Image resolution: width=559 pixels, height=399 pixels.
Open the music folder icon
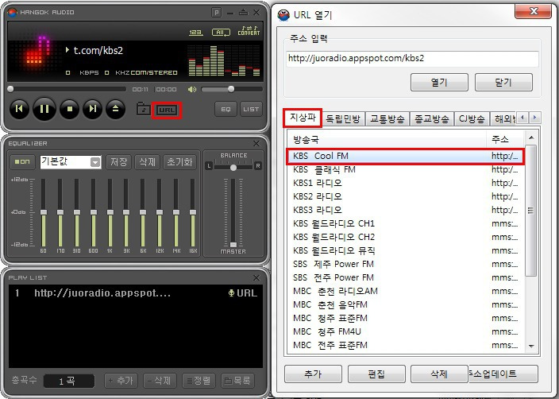144,109
